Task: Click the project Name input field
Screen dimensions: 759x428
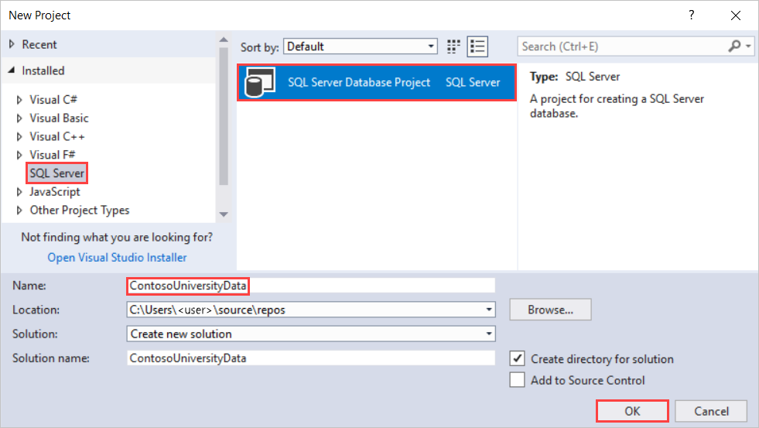Action: click(309, 286)
